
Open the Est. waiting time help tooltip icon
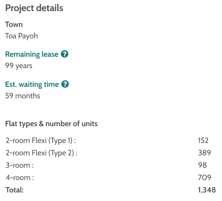click(x=65, y=84)
